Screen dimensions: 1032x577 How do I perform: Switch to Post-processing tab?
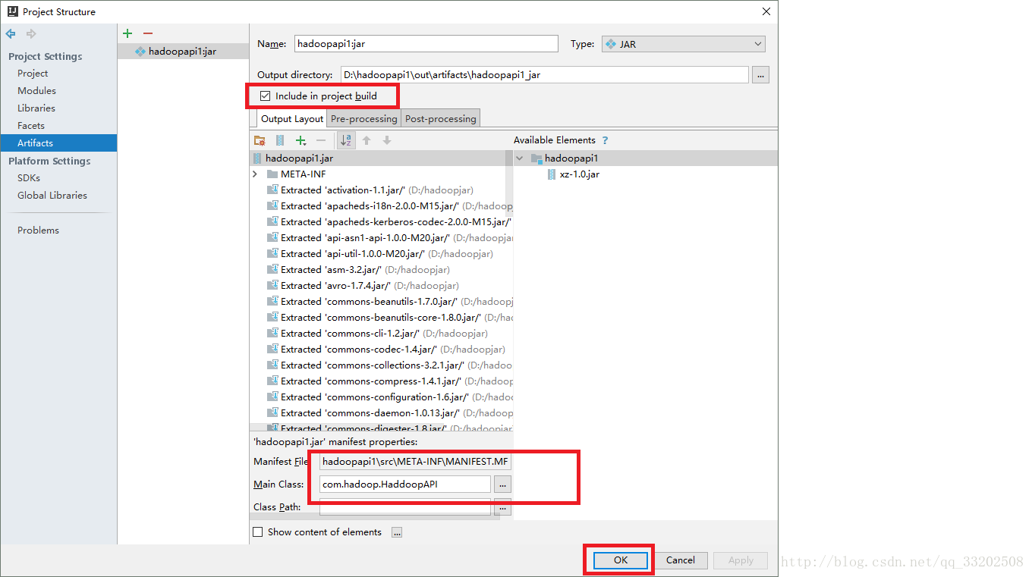point(441,119)
